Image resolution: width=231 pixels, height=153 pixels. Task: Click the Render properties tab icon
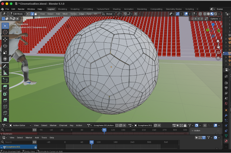pos(226,83)
